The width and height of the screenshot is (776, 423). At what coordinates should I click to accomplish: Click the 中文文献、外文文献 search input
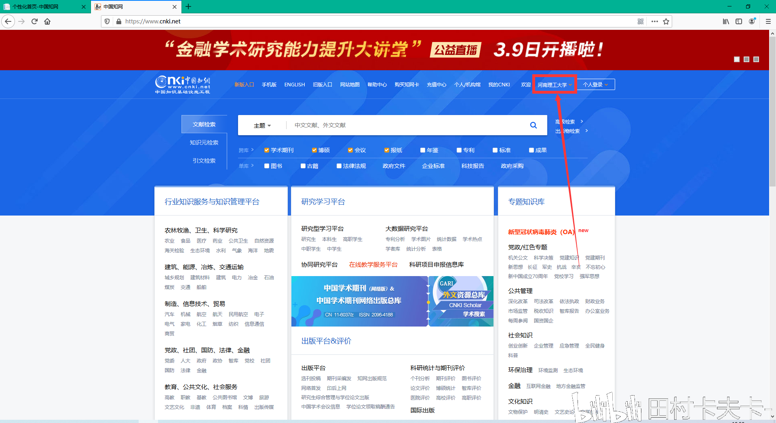pos(406,125)
